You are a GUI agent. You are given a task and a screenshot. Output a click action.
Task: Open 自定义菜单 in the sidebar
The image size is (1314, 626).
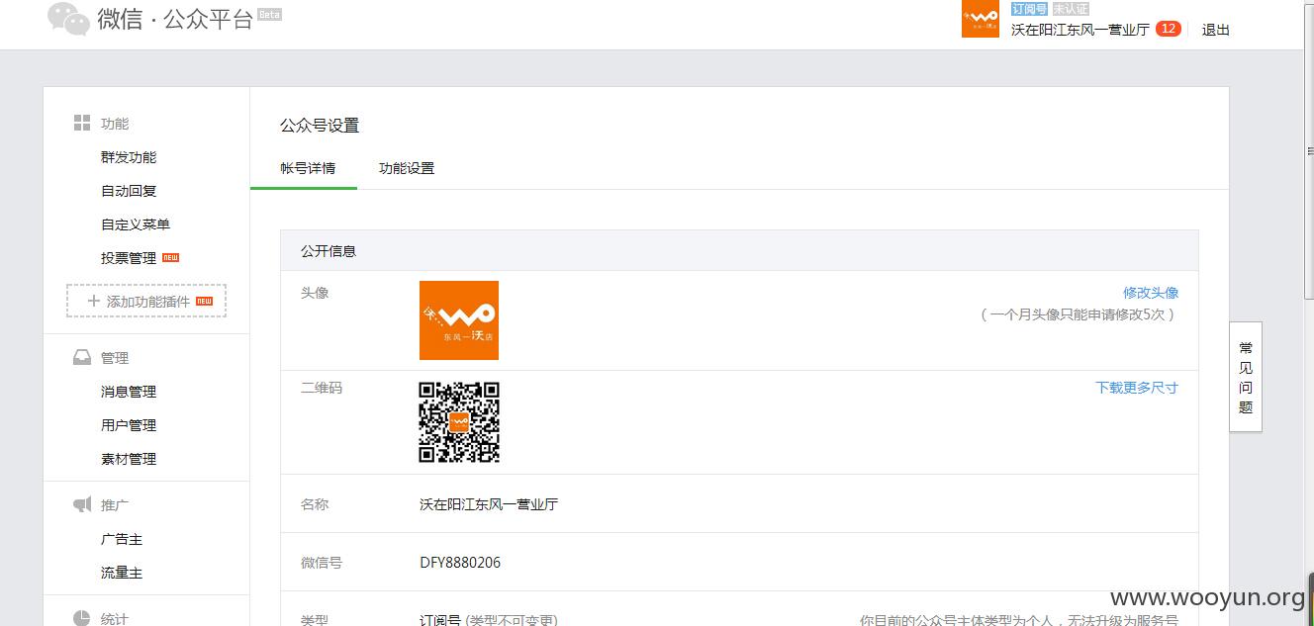click(x=136, y=224)
